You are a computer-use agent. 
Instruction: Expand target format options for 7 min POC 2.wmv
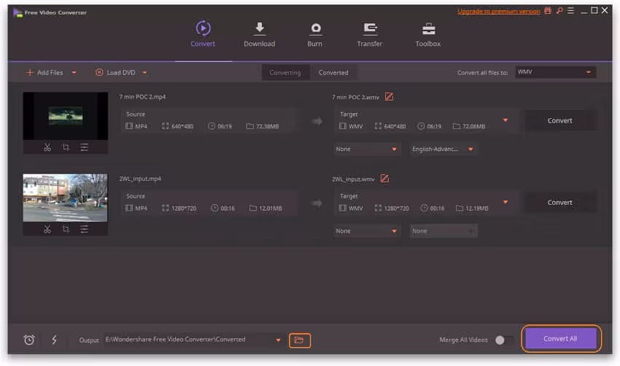[x=505, y=120]
